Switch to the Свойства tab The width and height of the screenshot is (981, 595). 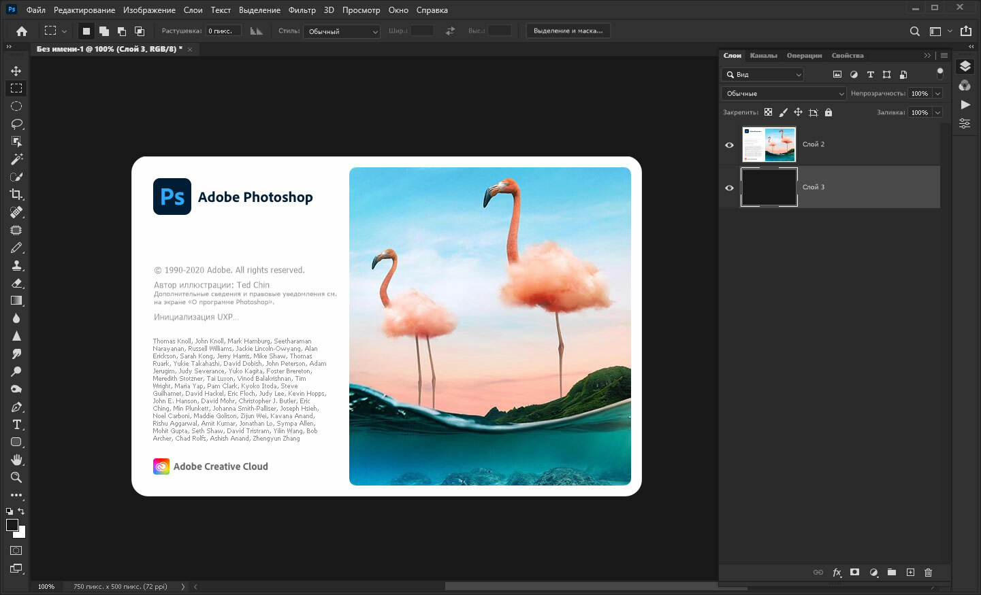pyautogui.click(x=848, y=56)
